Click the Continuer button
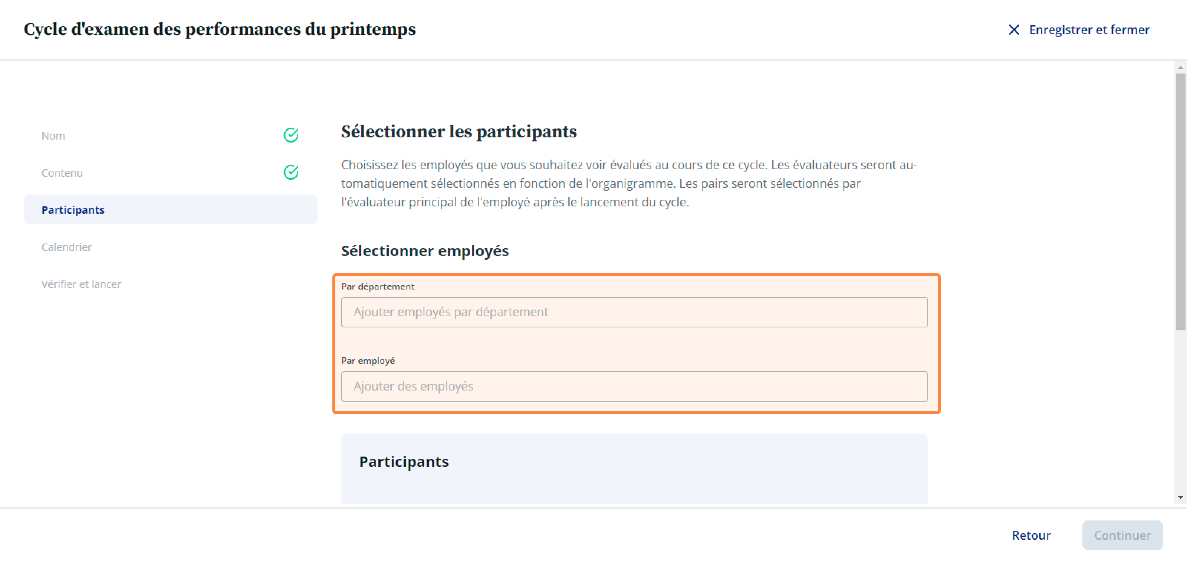The width and height of the screenshot is (1187, 562). click(1122, 535)
